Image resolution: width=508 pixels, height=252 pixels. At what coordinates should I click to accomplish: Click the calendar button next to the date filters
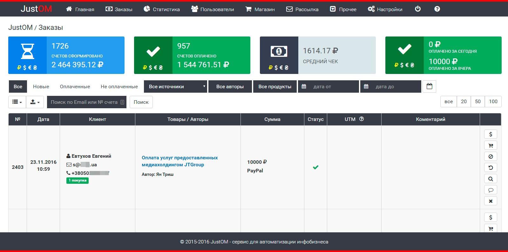click(429, 86)
